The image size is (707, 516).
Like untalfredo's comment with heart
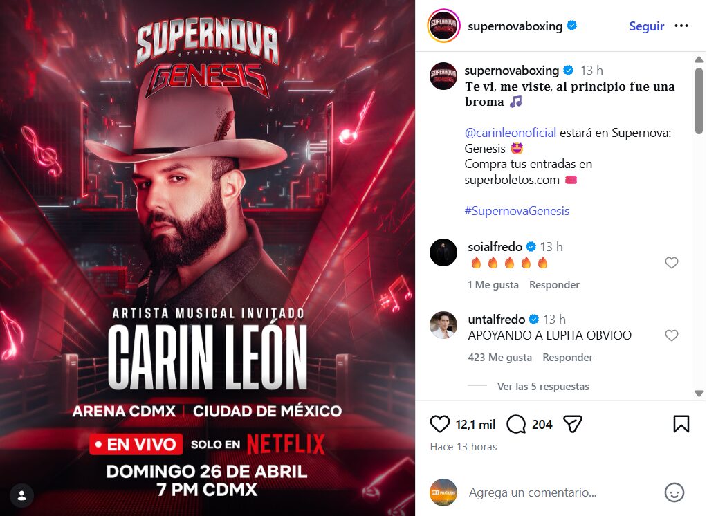point(672,335)
